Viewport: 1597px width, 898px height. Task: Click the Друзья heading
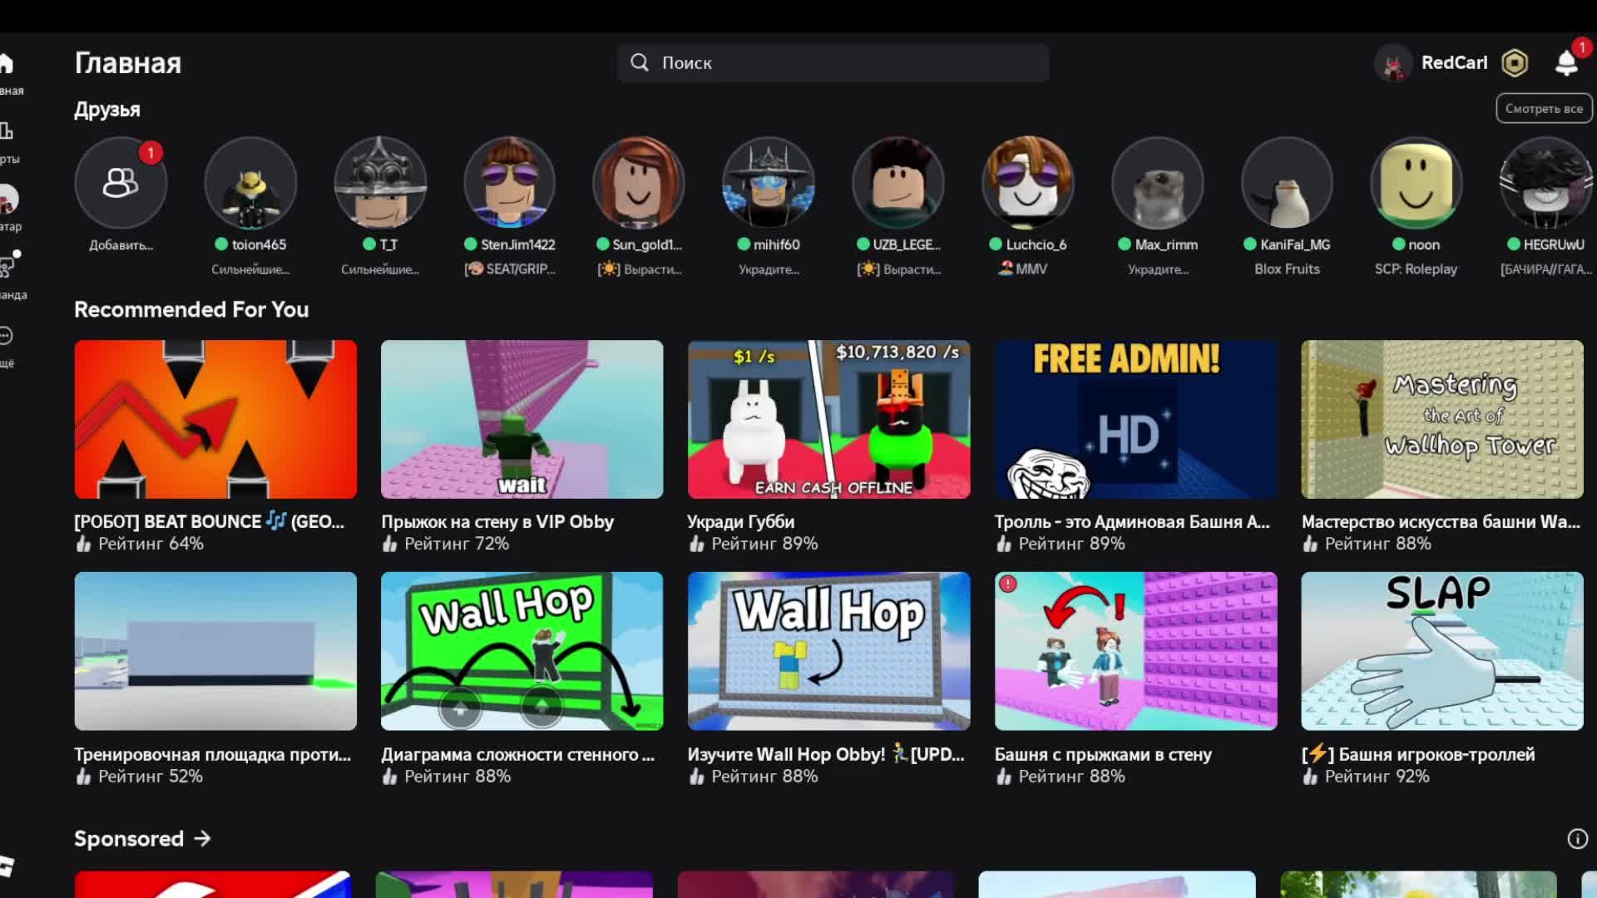(107, 110)
